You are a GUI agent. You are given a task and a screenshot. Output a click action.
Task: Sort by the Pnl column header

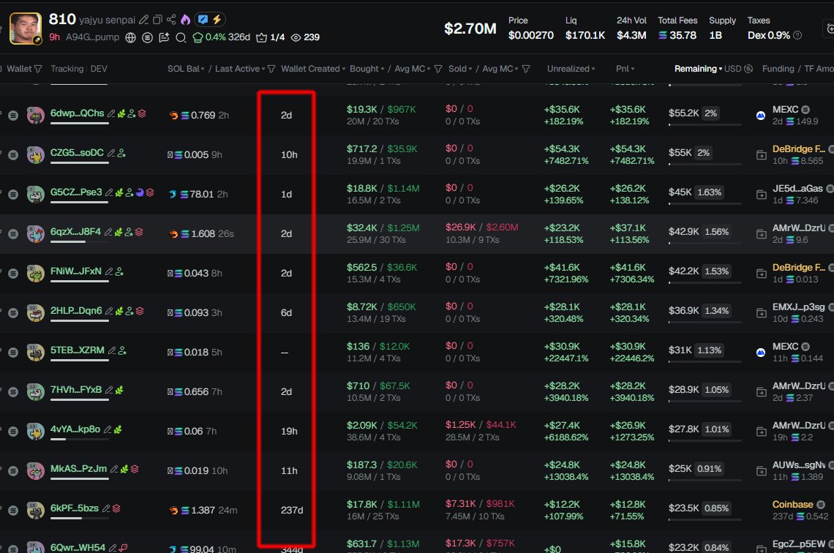pyautogui.click(x=625, y=69)
